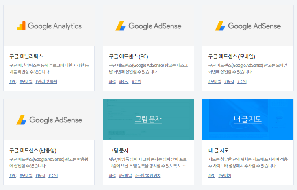Click #Best tag under 구글 애드센스 (PC)

pyautogui.click(x=124, y=81)
